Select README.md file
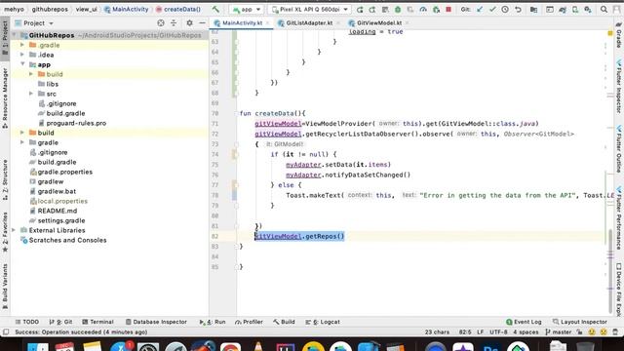 [58, 211]
